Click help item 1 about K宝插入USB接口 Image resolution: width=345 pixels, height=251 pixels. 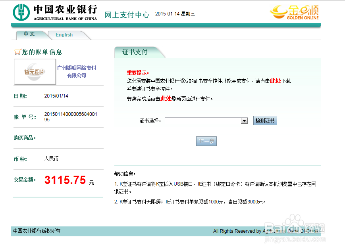point(215,188)
